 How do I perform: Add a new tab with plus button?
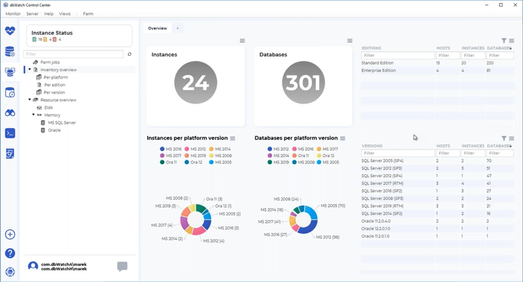177,28
